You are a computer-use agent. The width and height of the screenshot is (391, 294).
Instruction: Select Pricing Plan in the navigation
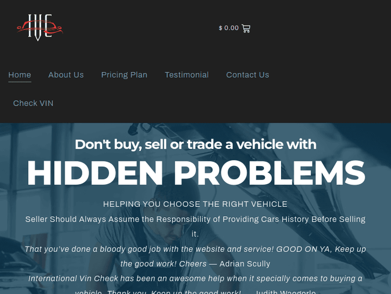[x=124, y=75]
